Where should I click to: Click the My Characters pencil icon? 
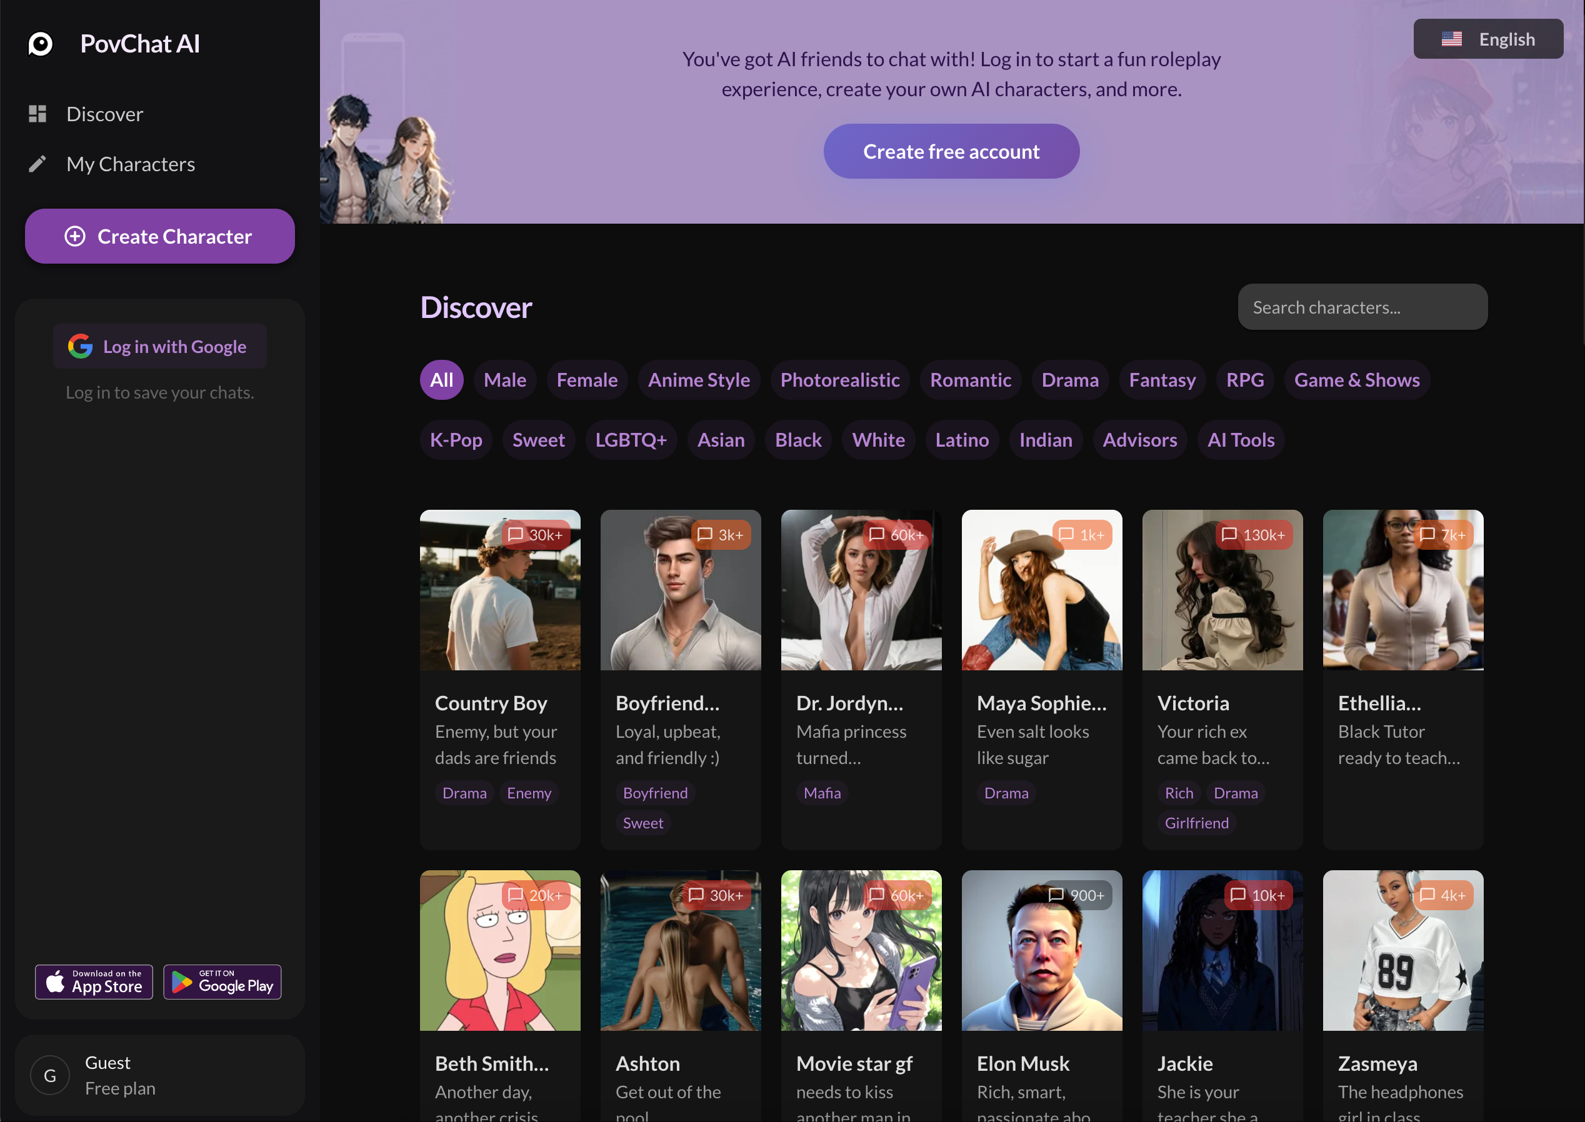(x=37, y=164)
